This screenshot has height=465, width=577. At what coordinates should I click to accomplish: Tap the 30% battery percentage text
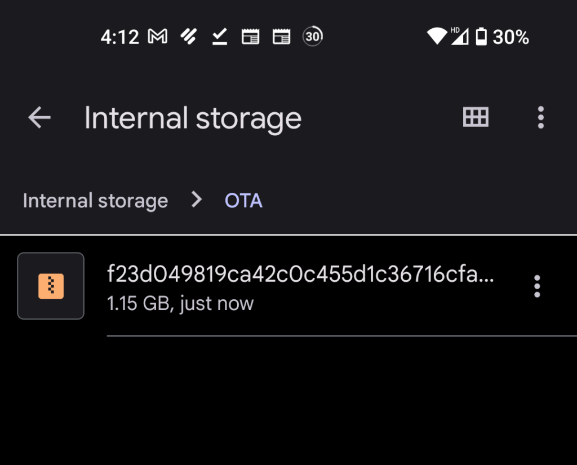pos(511,37)
